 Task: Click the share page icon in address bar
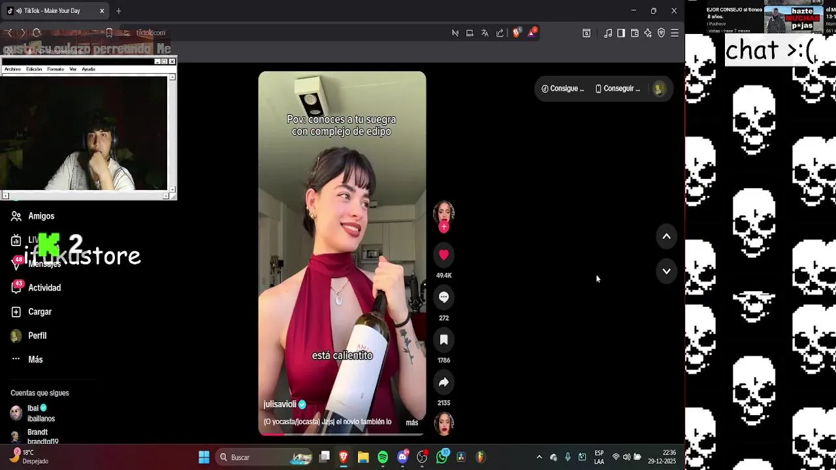point(500,33)
